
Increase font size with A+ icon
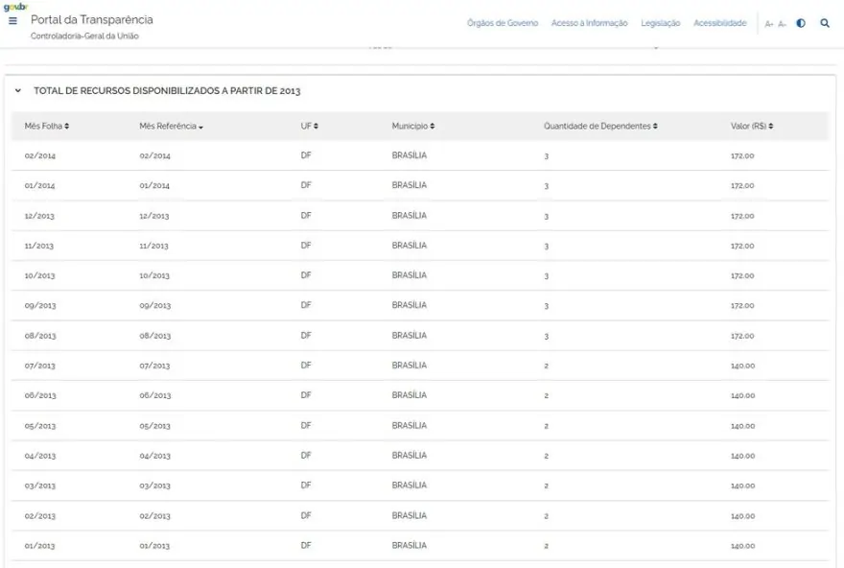[769, 23]
